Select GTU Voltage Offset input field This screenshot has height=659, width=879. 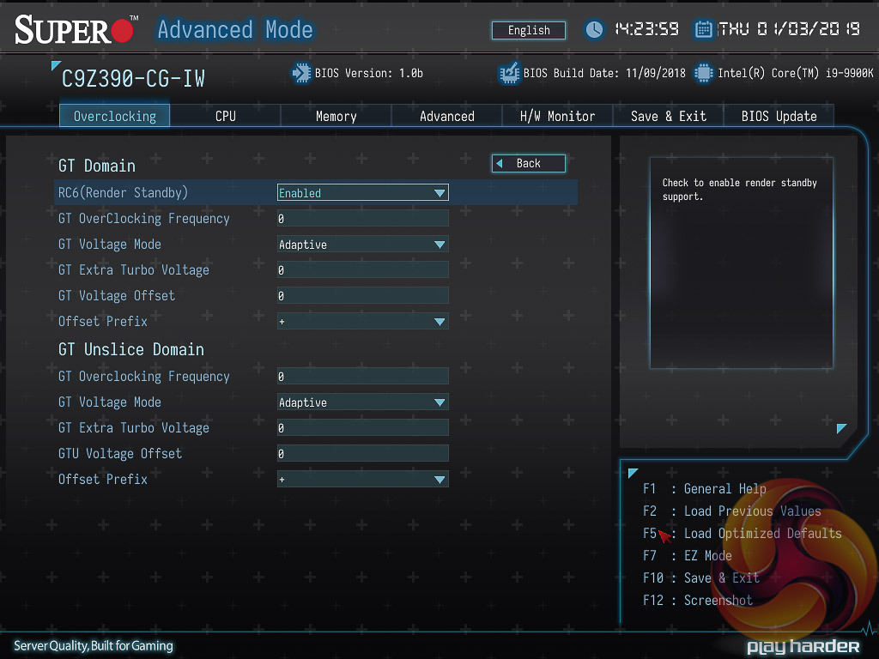pos(363,454)
